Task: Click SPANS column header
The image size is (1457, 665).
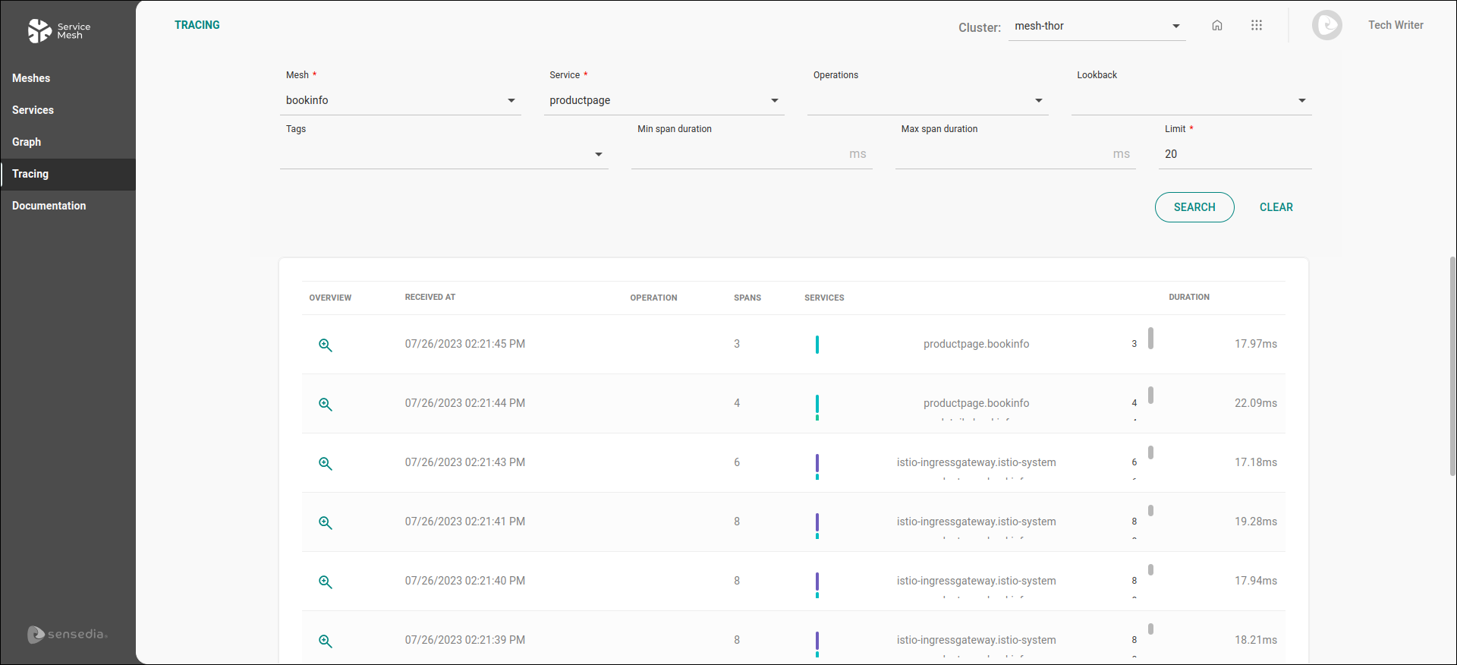Action: pyautogui.click(x=747, y=298)
